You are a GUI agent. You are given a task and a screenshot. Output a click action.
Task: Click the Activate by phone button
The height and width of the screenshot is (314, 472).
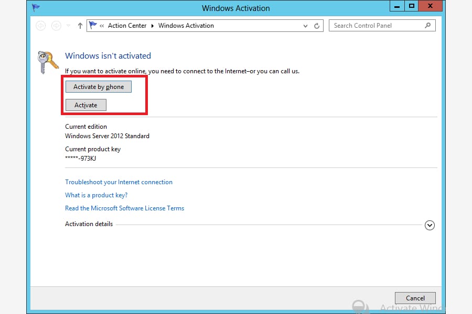click(99, 87)
